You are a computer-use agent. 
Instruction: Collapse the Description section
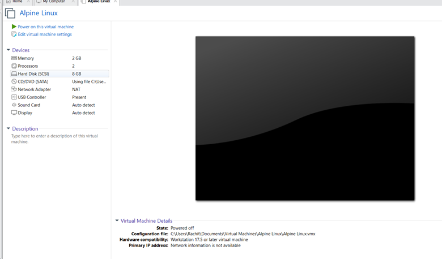[8, 128]
